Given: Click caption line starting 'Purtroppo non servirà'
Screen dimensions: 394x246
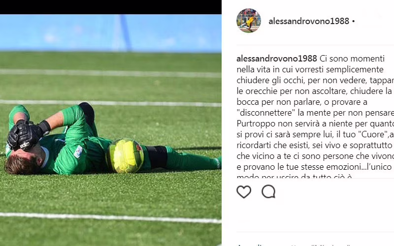Looking at the screenshot, I should [315, 123].
